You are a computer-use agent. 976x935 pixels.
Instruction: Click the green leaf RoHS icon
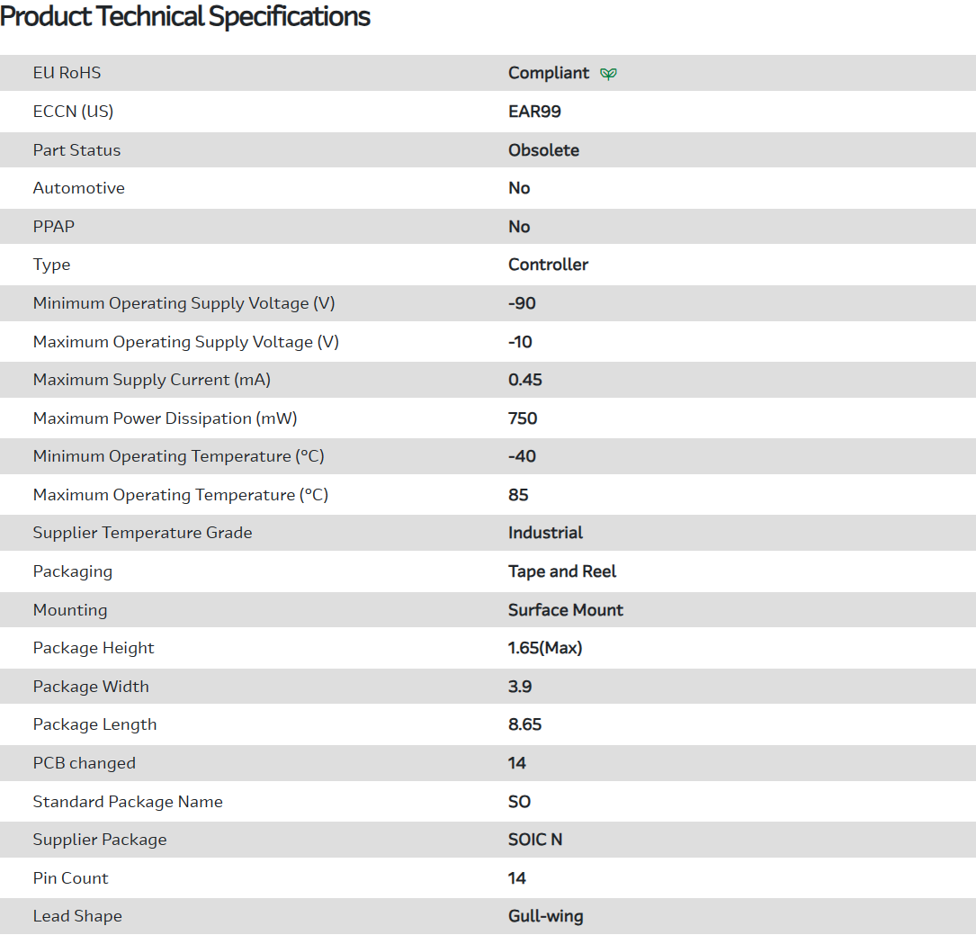click(609, 74)
